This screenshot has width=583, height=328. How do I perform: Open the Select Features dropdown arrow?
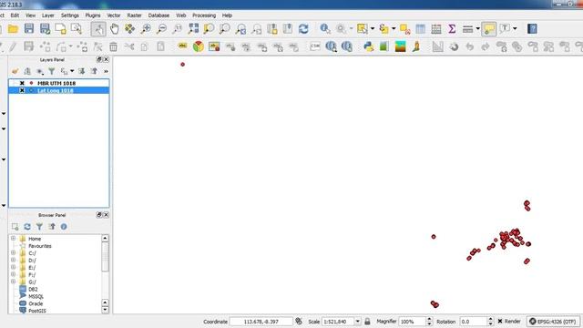(x=373, y=29)
